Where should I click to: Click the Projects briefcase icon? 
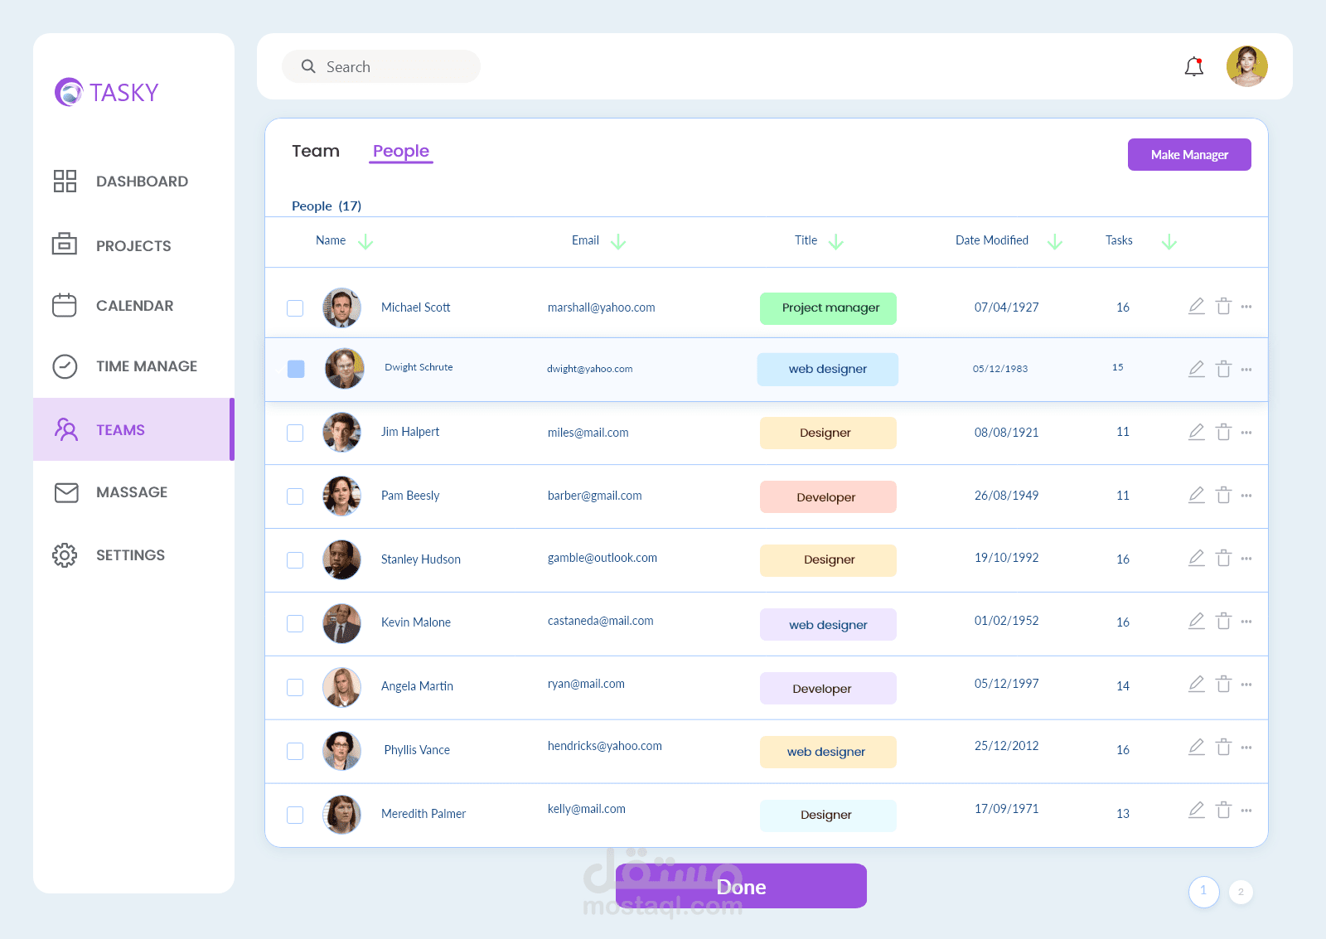pyautogui.click(x=65, y=244)
